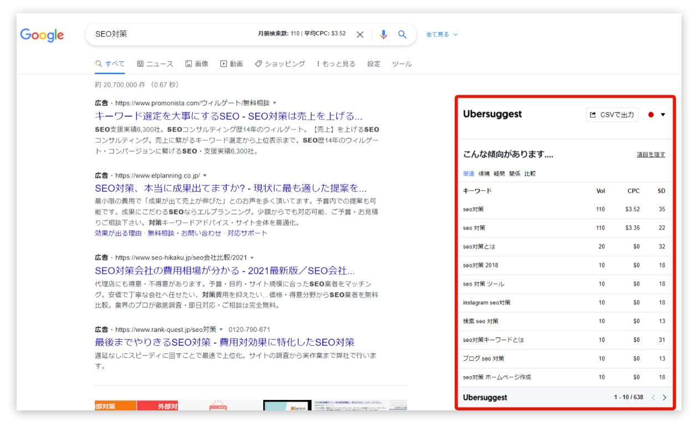
Task: Click keyword row 検索 seo 対策
Action: tap(564, 321)
